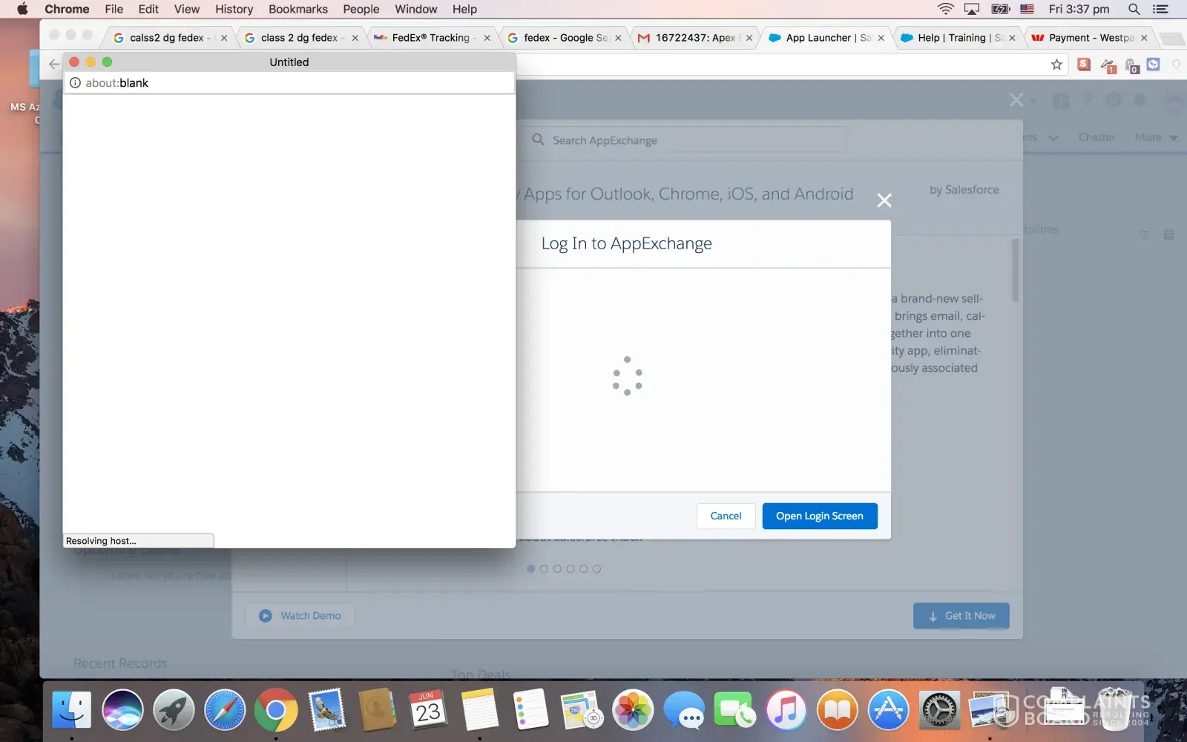Open Reminders app in the Dock
Viewport: 1187px width, 742px height.
530,710
